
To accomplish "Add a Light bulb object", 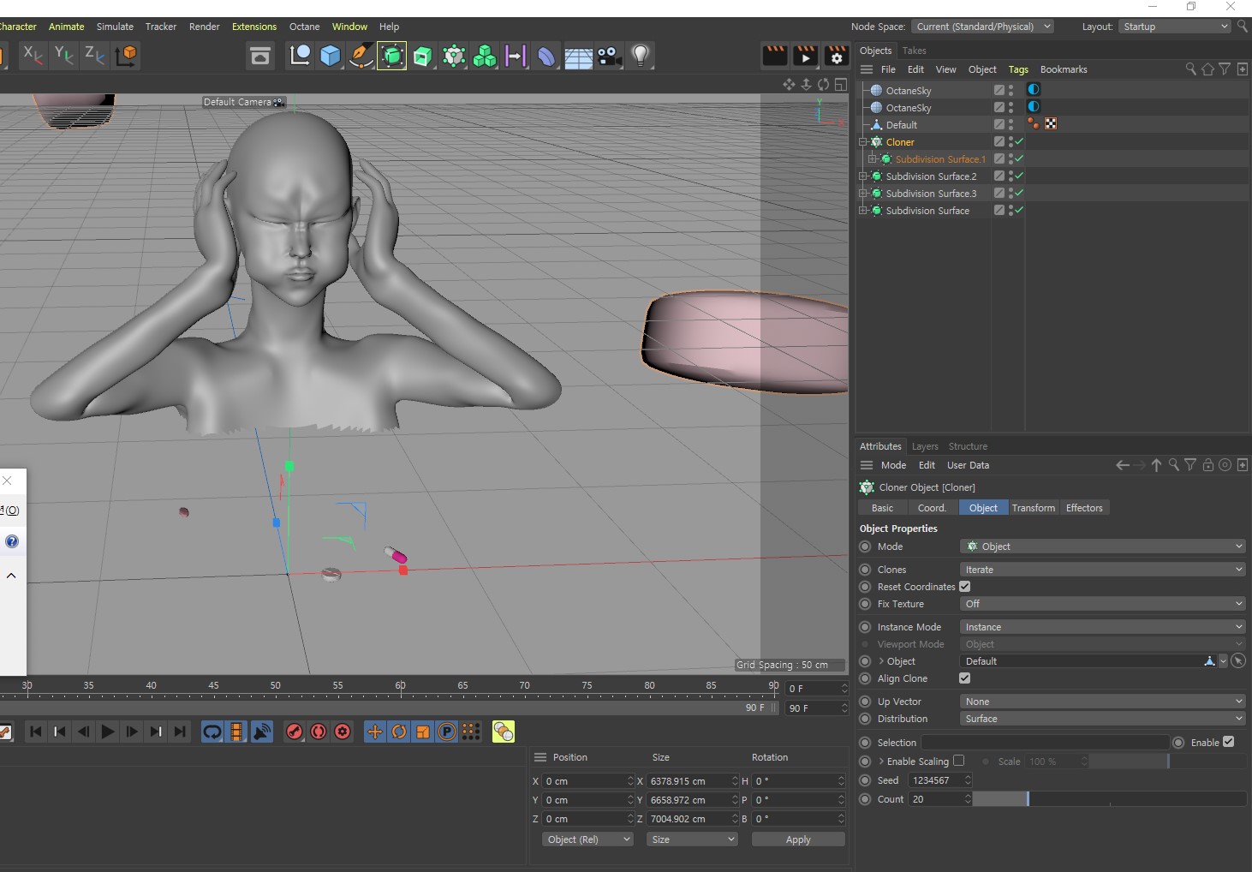I will point(641,57).
